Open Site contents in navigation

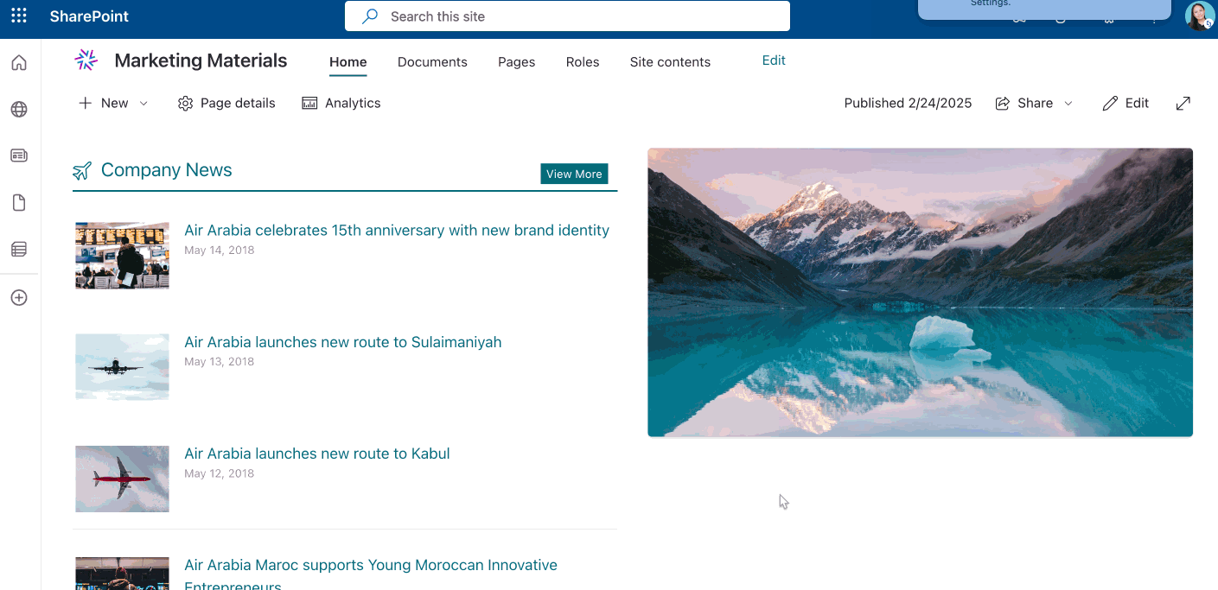670,62
